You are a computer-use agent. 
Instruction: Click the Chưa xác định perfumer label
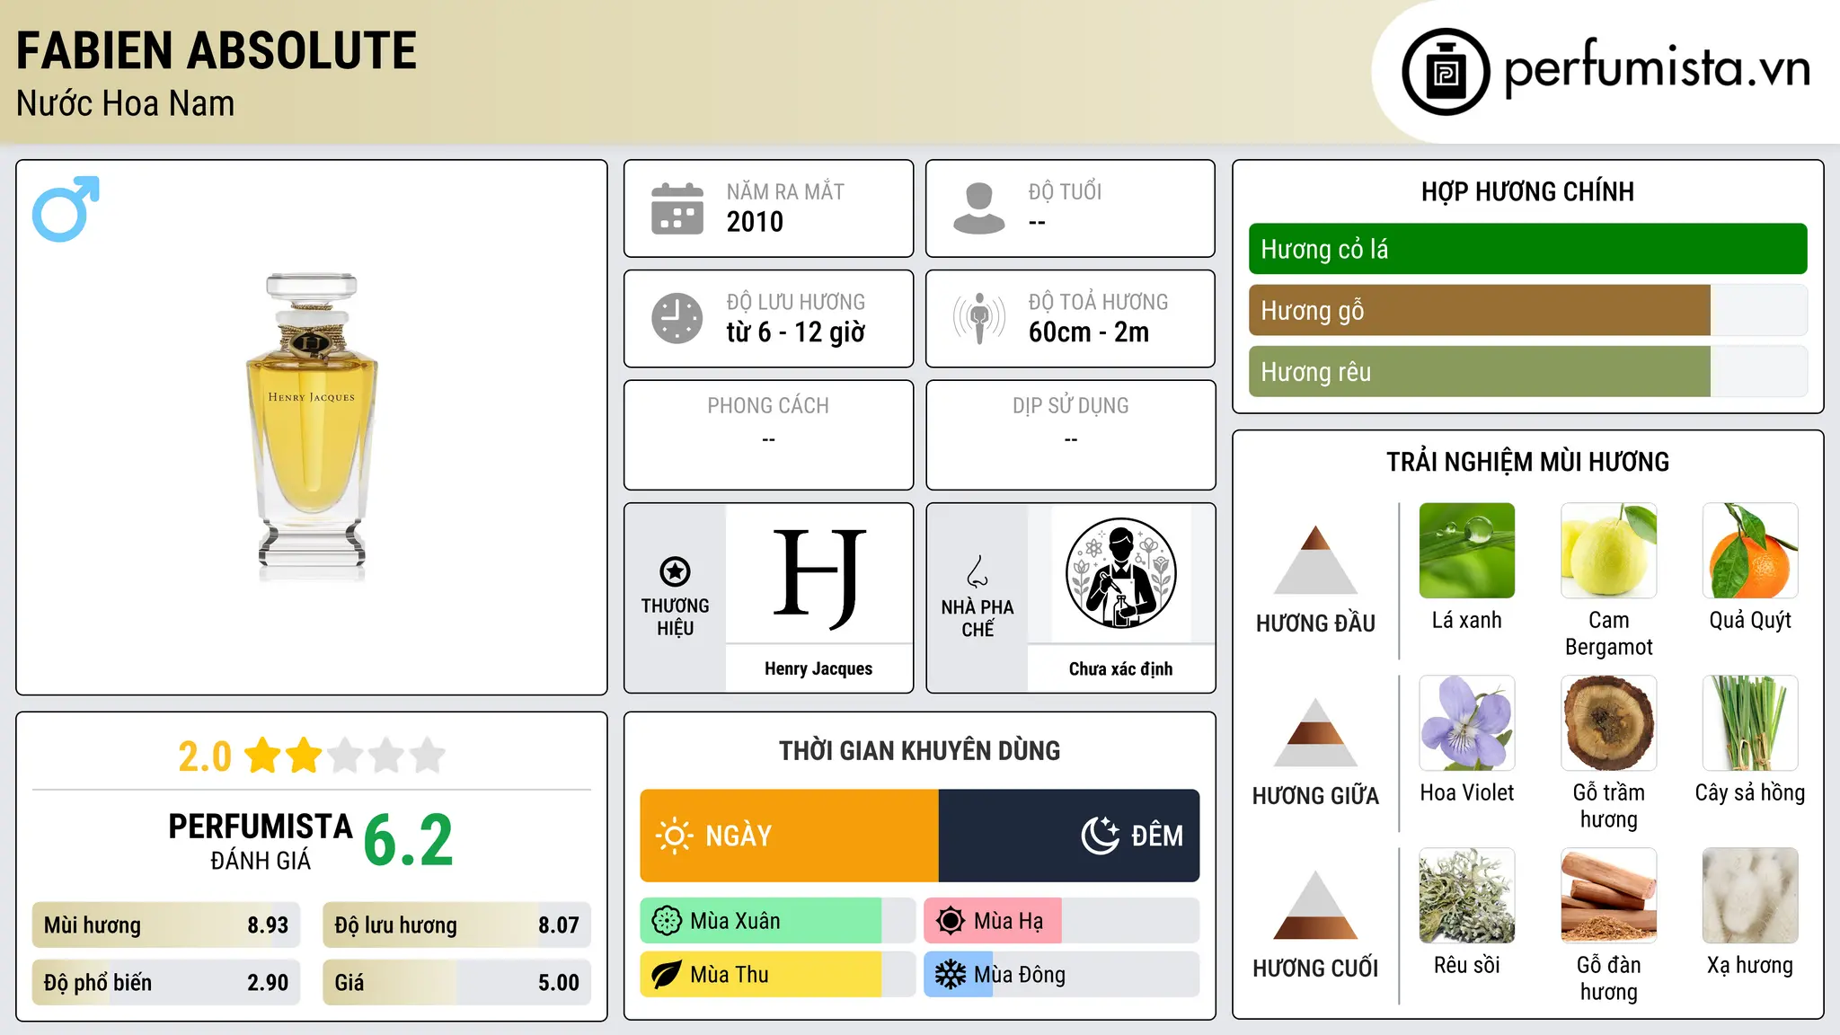coord(1120,668)
